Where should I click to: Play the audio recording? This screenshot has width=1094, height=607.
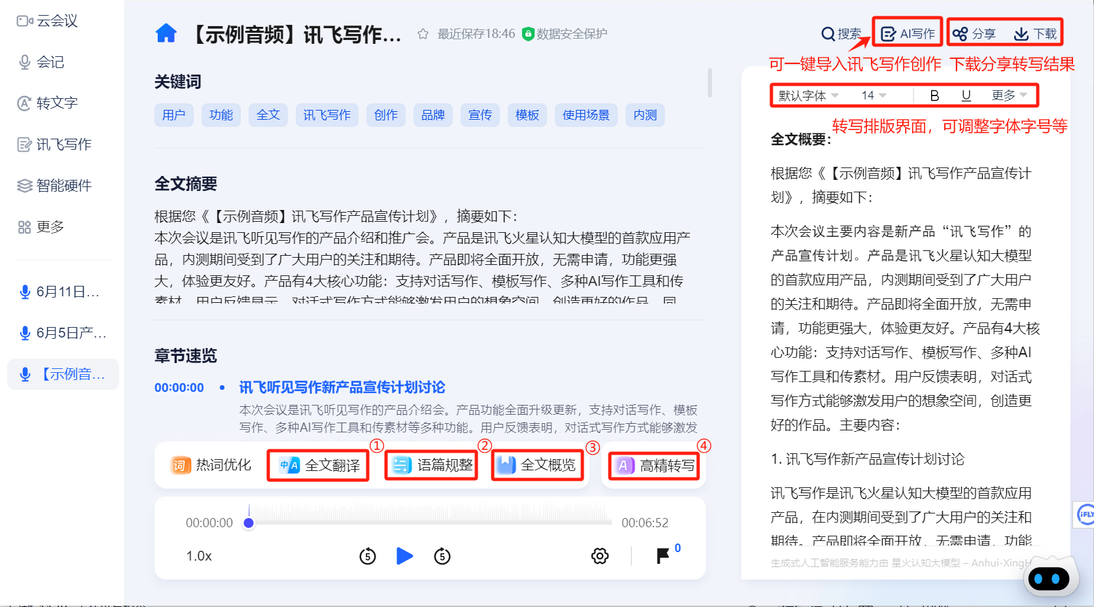point(405,556)
